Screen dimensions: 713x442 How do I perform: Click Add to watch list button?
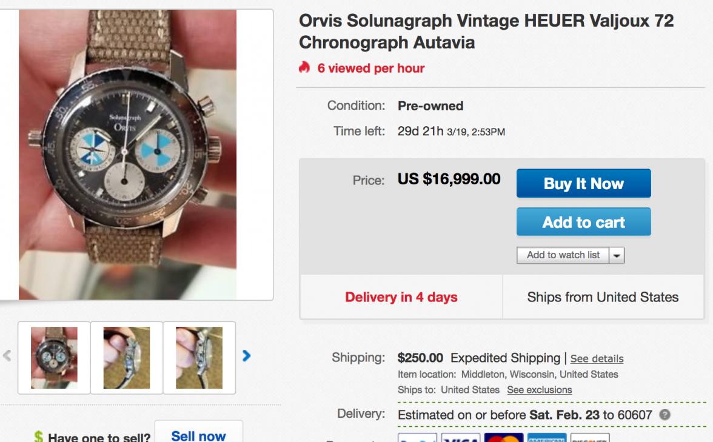pyautogui.click(x=563, y=255)
